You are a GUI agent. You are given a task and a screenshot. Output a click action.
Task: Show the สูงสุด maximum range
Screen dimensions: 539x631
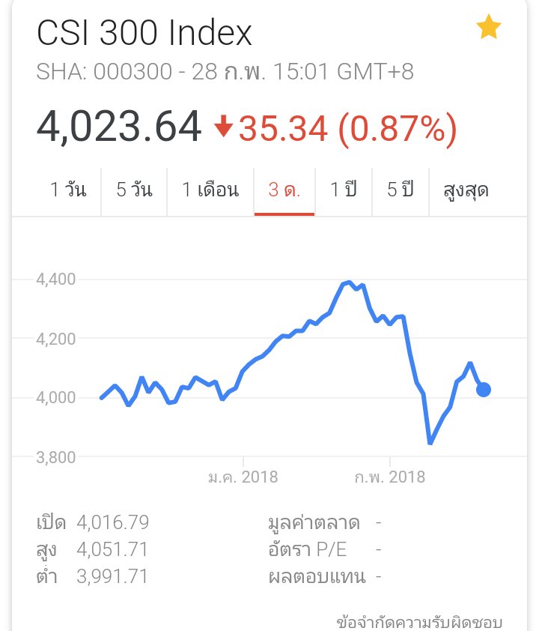pyautogui.click(x=466, y=190)
